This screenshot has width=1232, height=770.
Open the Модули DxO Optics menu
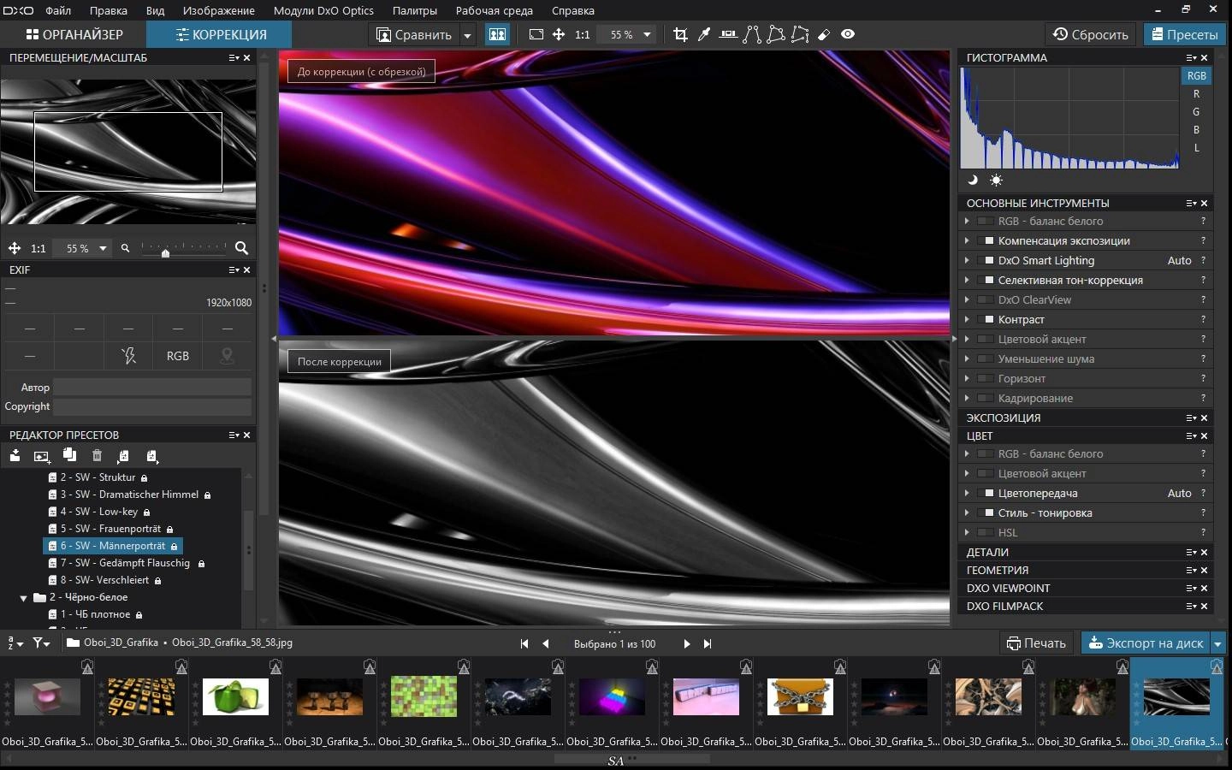(323, 10)
